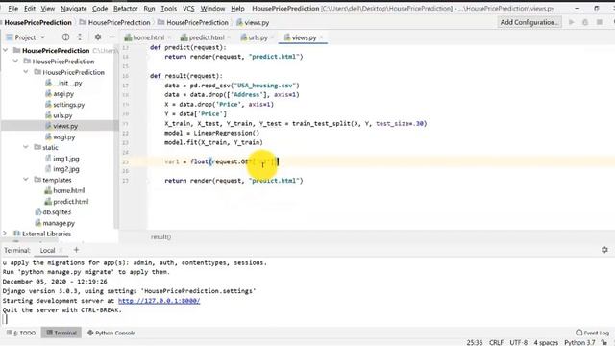
Task: Open the Navigate menu
Action: pyautogui.click(x=73, y=9)
